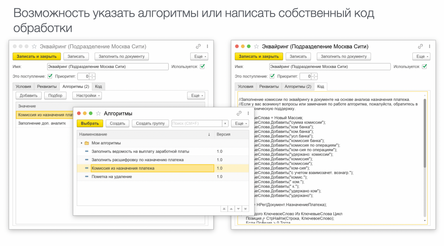
Task: Switch to Условия tab in right window
Action: (245, 87)
